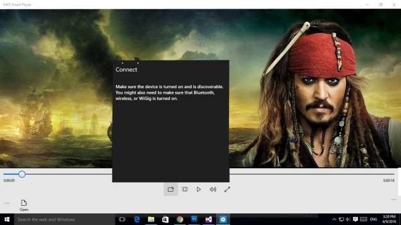The height and width of the screenshot is (225, 401).
Task: Enter full screen with the expand arrows icon
Action: (227, 189)
